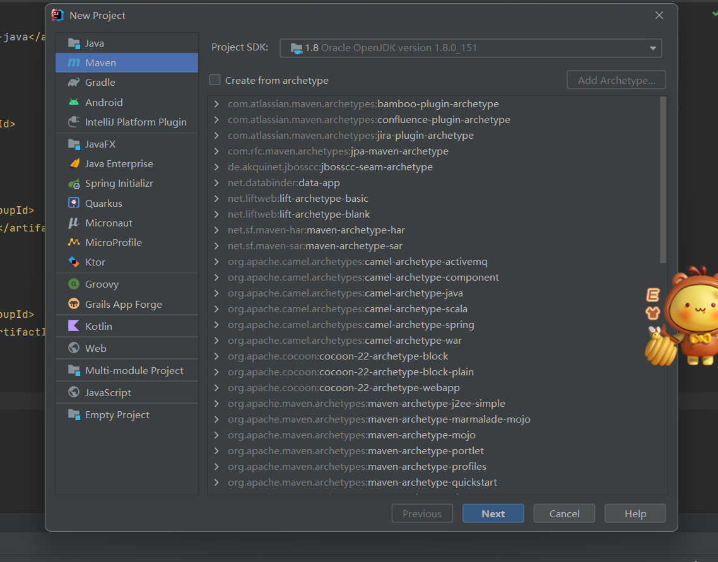
Task: Close the New Project dialog
Action: (659, 15)
